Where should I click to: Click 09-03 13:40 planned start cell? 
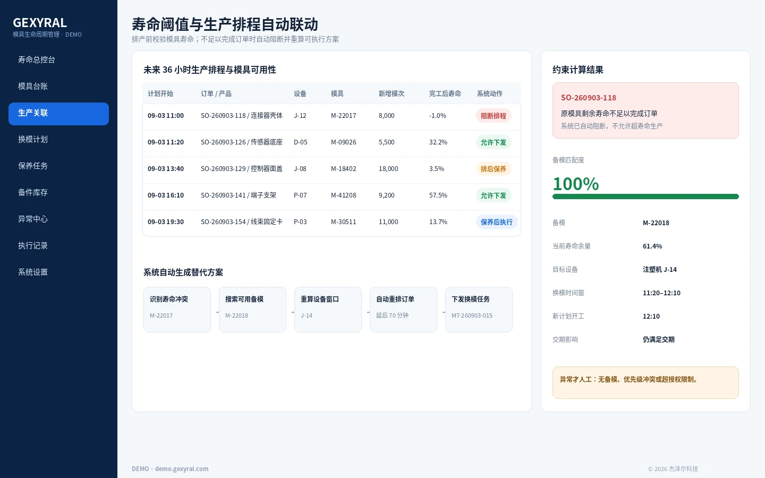click(166, 169)
